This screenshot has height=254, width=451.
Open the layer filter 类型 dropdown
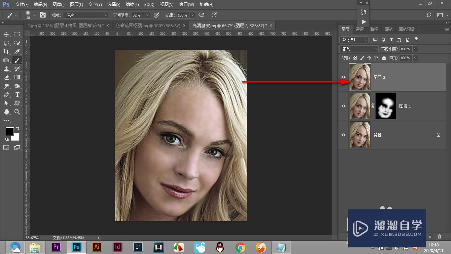coord(354,40)
